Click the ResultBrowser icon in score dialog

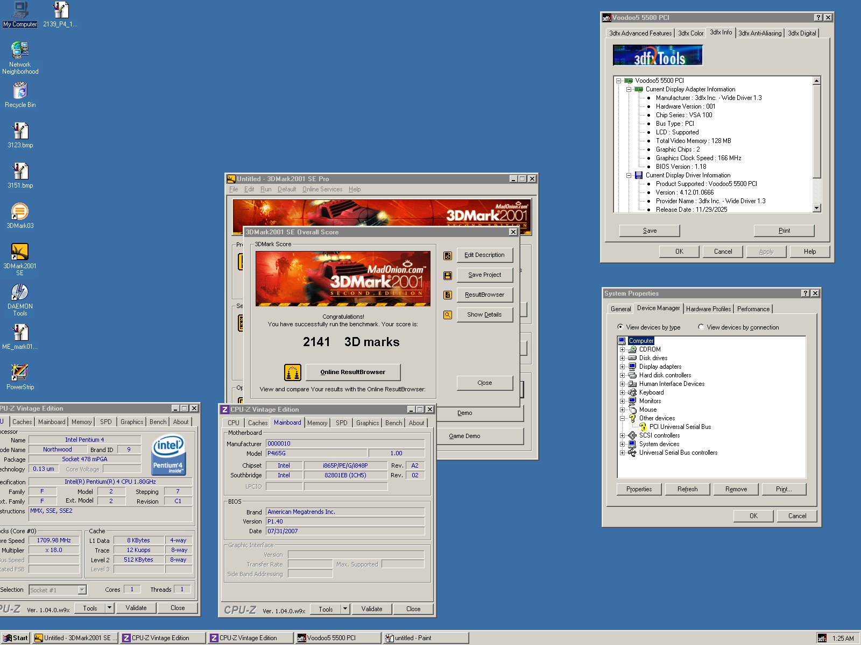448,295
